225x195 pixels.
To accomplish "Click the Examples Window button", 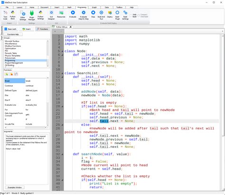I will [15, 187].
